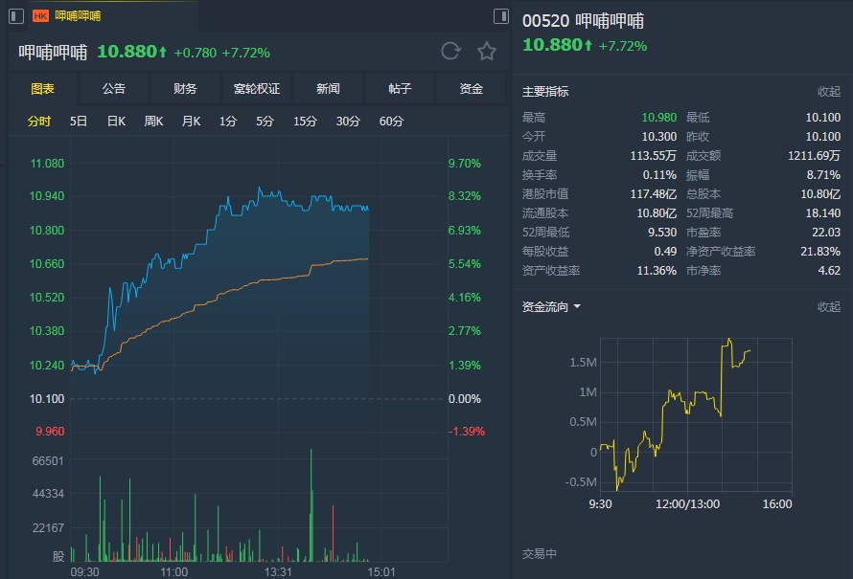This screenshot has height=579, width=853.
Task: Toggle the left sidebar panel icon
Action: pyautogui.click(x=15, y=15)
